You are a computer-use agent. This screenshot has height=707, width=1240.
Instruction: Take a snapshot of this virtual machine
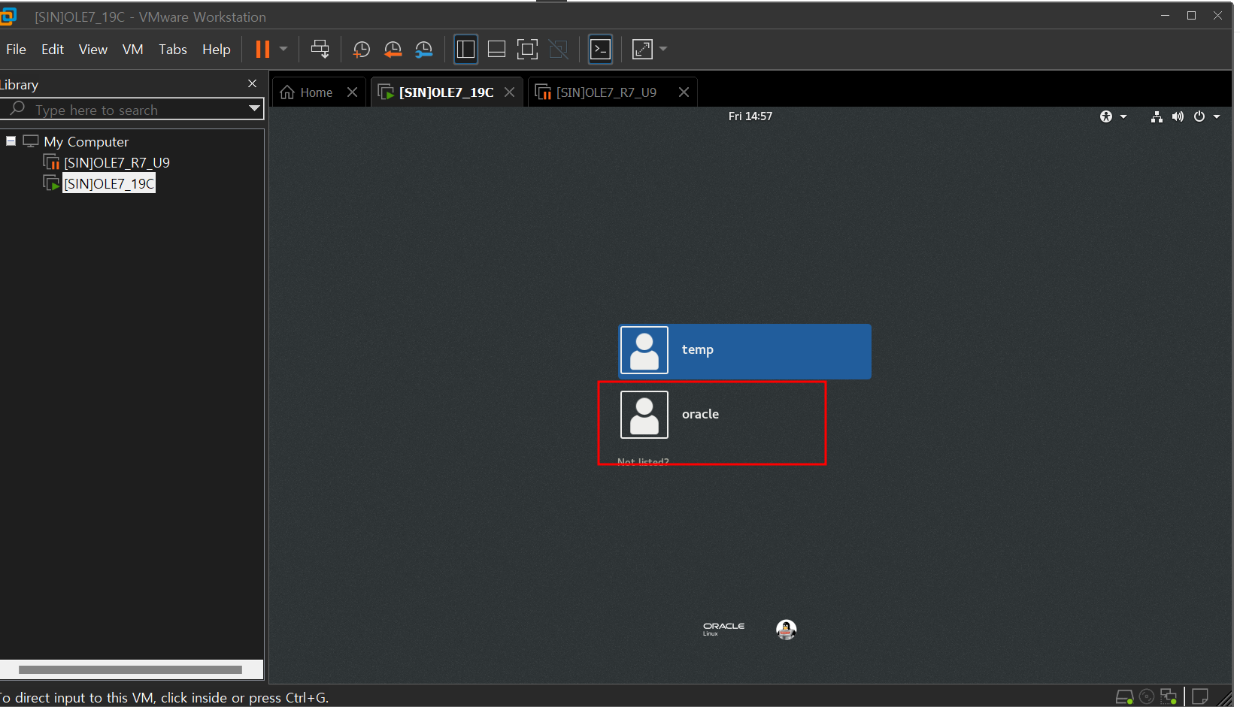(361, 50)
